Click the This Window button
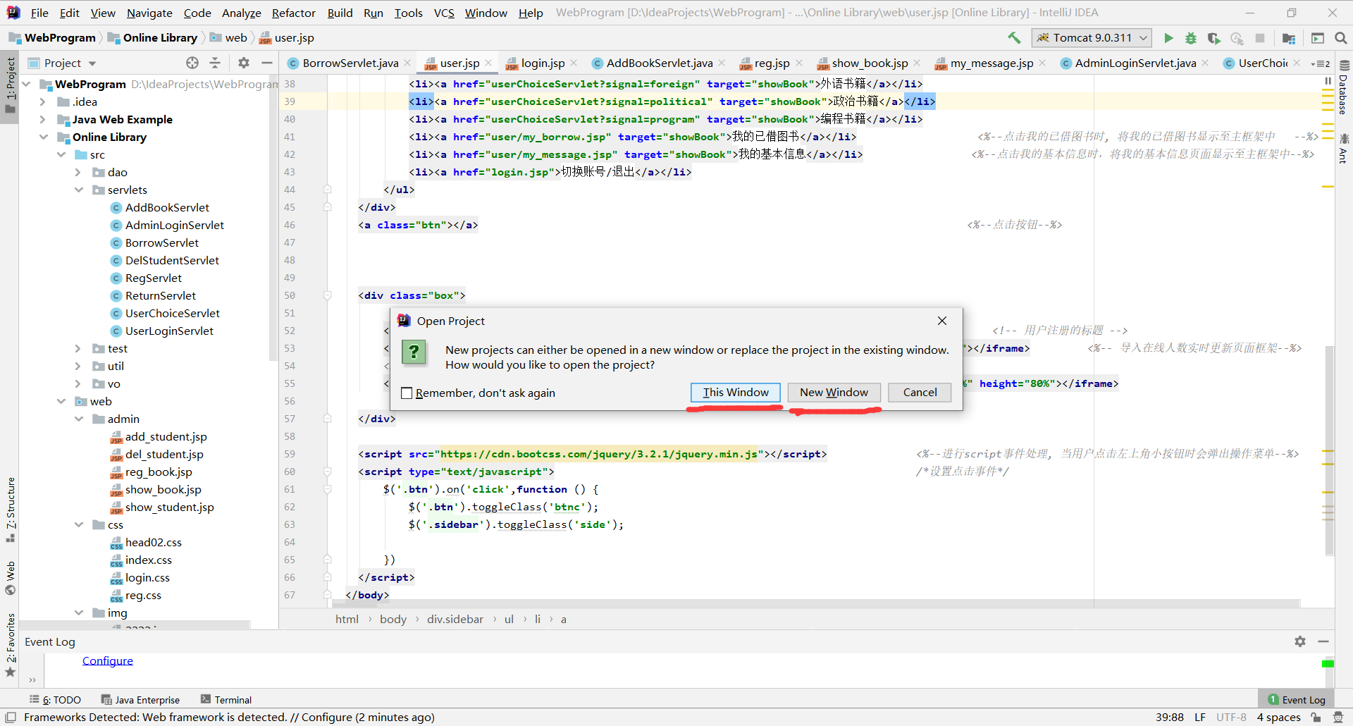The width and height of the screenshot is (1353, 726). click(735, 392)
